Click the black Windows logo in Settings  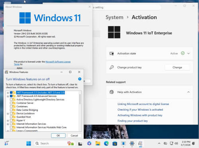(114, 32)
